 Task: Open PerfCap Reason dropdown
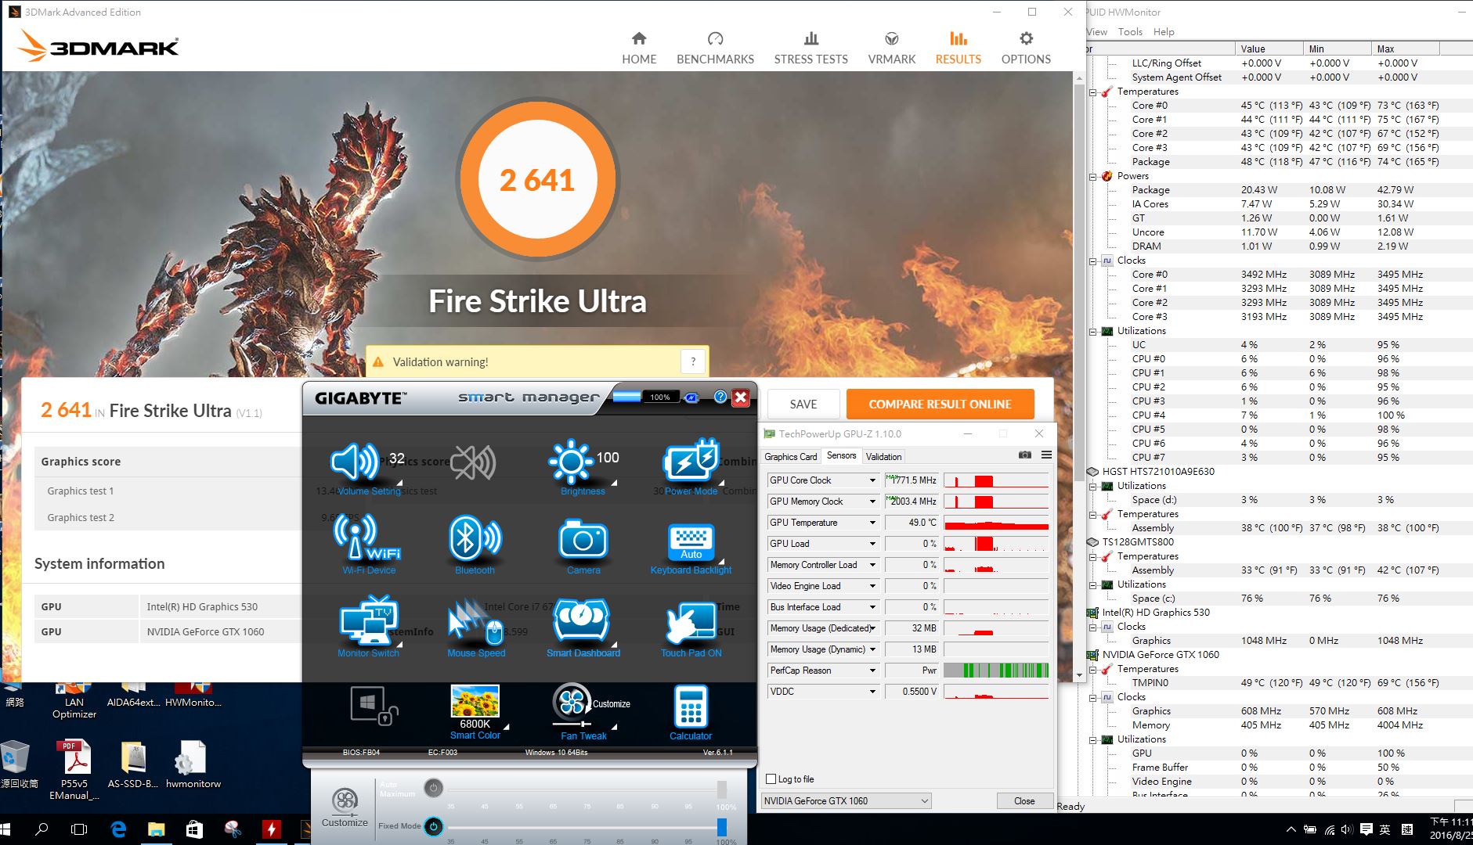pyautogui.click(x=872, y=671)
